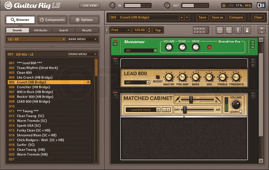Open the Tapedeck ONE module
269x170 pixels.
tap(220, 30)
